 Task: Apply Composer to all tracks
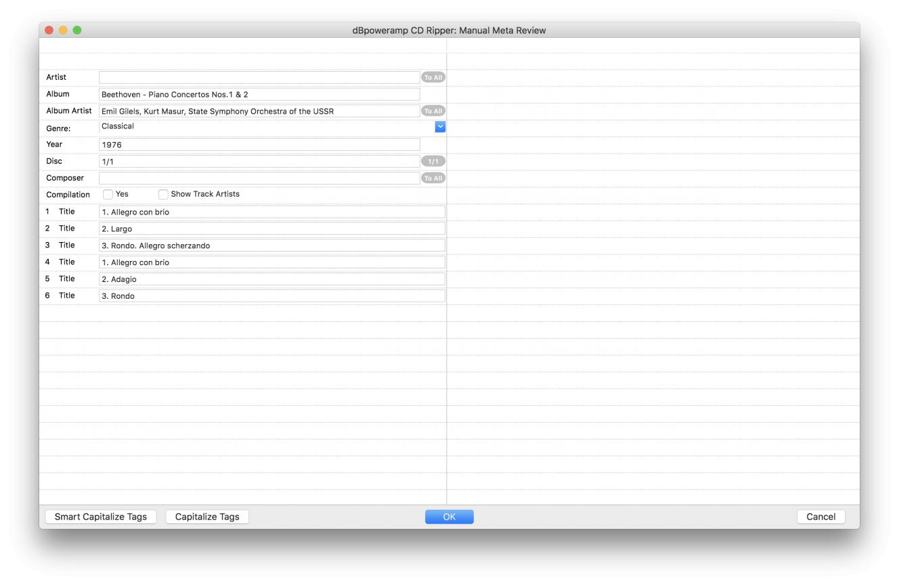[433, 178]
